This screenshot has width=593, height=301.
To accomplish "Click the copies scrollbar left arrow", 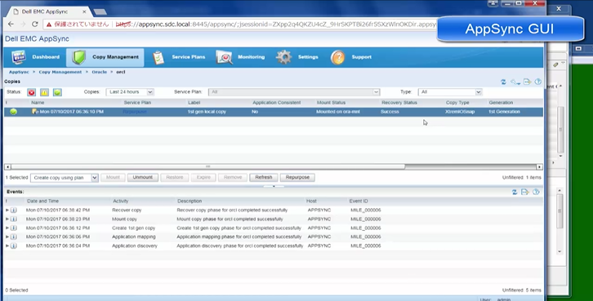I will [7, 167].
